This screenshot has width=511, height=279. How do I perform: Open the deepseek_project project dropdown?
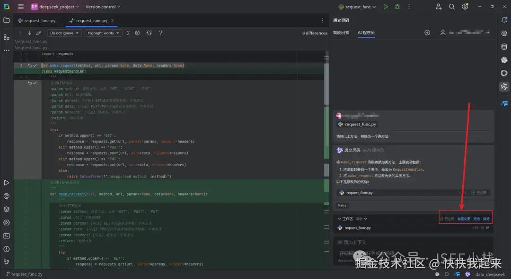click(55, 7)
